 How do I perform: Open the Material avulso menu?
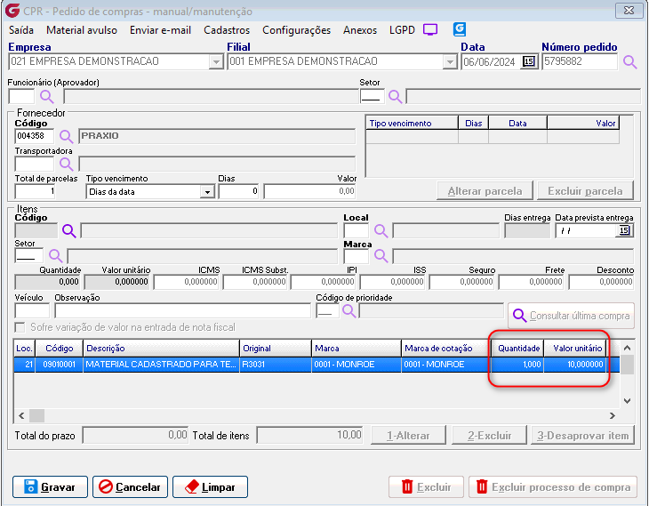pos(82,30)
